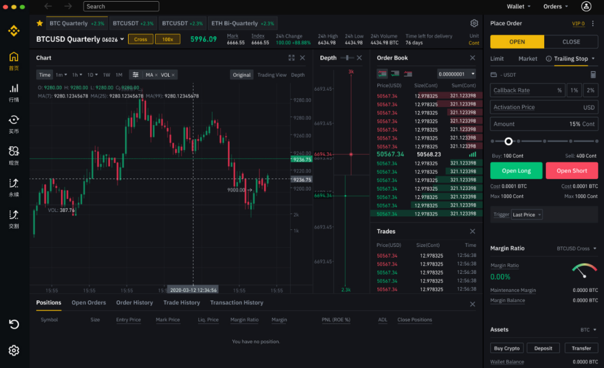Open the Wallet dropdown menu
This screenshot has height=368, width=604.
click(518, 7)
